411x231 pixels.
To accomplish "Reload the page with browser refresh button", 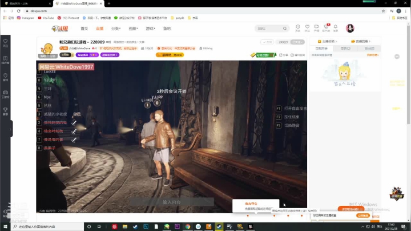I will 19,11.
